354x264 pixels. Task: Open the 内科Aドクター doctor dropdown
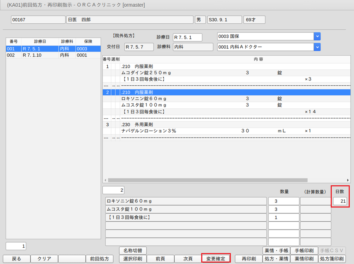(x=317, y=47)
